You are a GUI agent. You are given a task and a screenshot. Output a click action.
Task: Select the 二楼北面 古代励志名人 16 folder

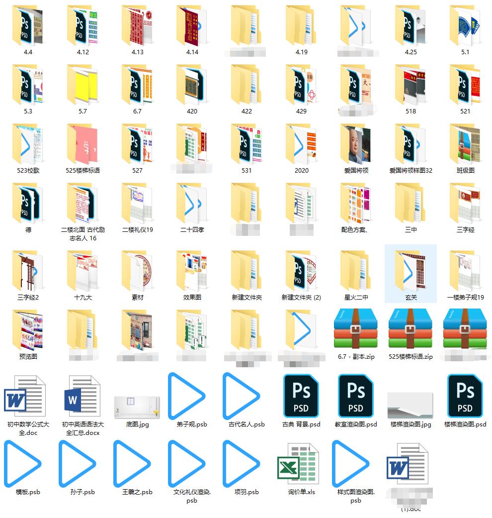point(82,203)
